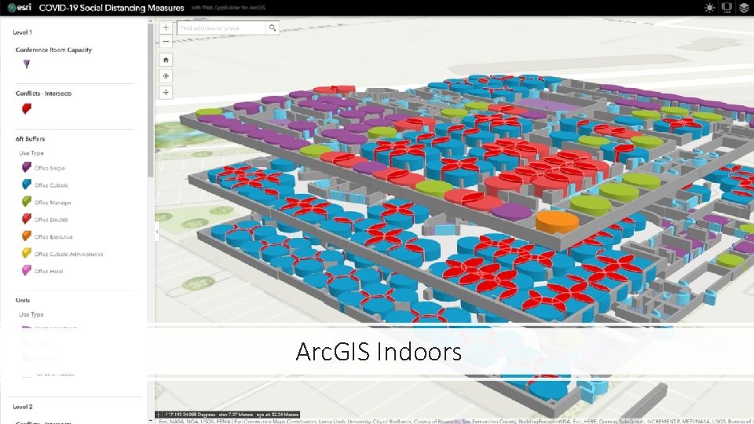The height and width of the screenshot is (424, 754).
Task: Click the Conference Room Capacity cone symbol
Action: (x=27, y=64)
